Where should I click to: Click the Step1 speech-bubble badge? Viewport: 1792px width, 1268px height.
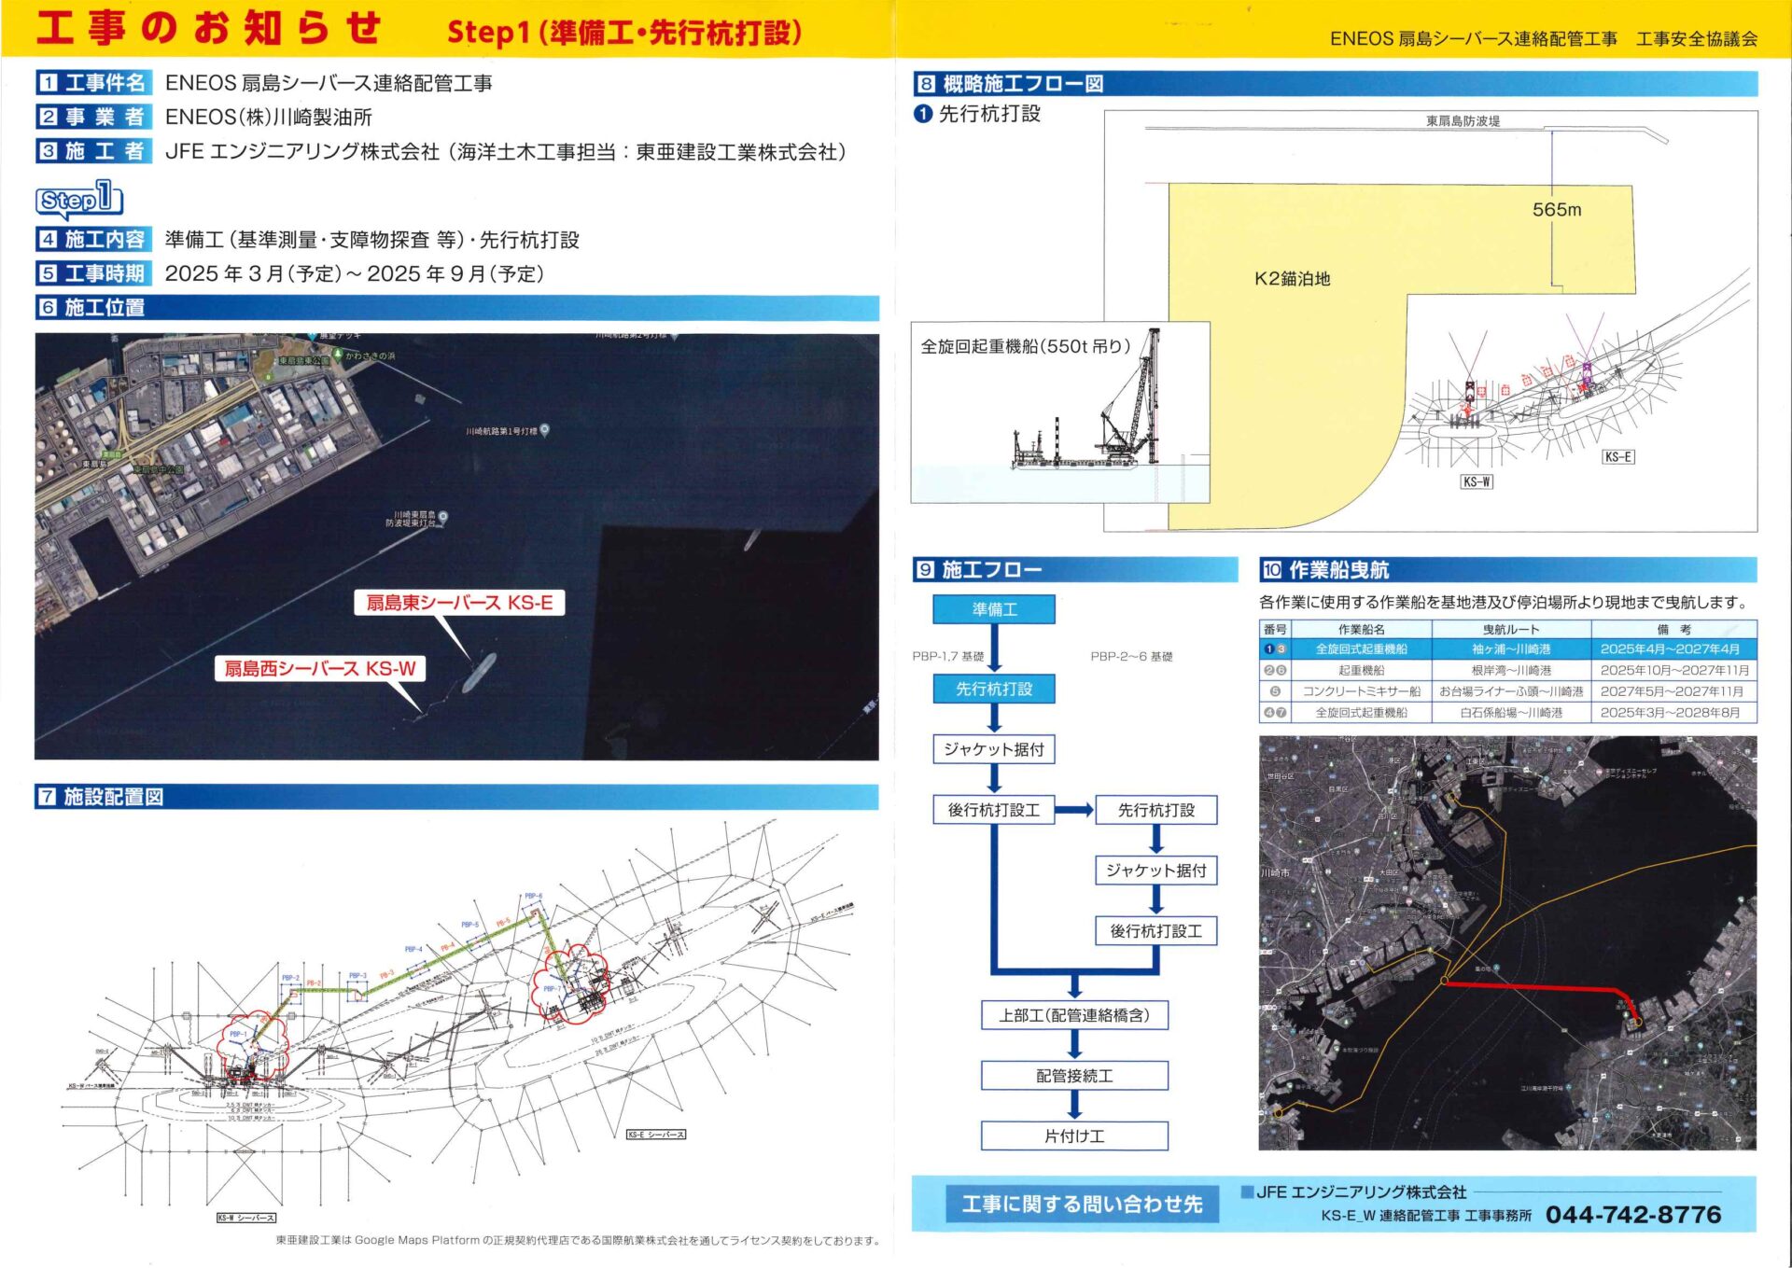(79, 200)
